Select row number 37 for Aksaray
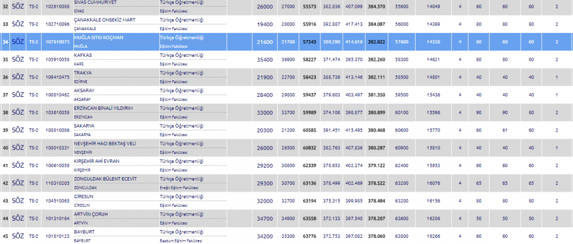This screenshot has height=244, width=573. point(6,95)
